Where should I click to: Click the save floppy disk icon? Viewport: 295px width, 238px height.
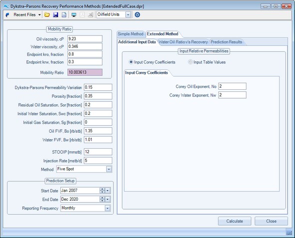(x=55, y=14)
